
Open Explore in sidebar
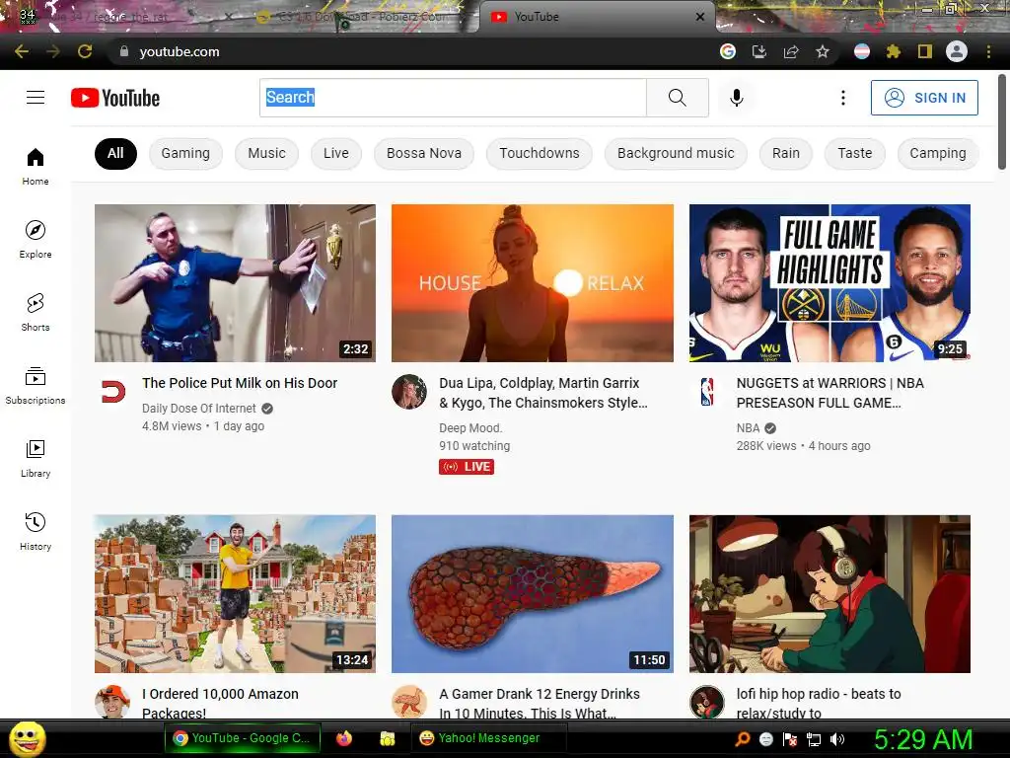tap(36, 239)
